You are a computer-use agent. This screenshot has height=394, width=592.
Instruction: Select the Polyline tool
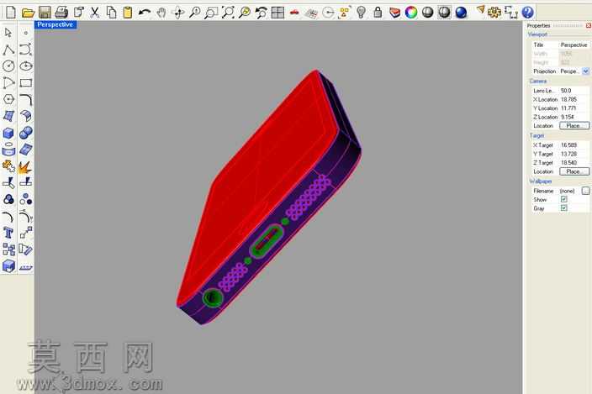[8, 50]
